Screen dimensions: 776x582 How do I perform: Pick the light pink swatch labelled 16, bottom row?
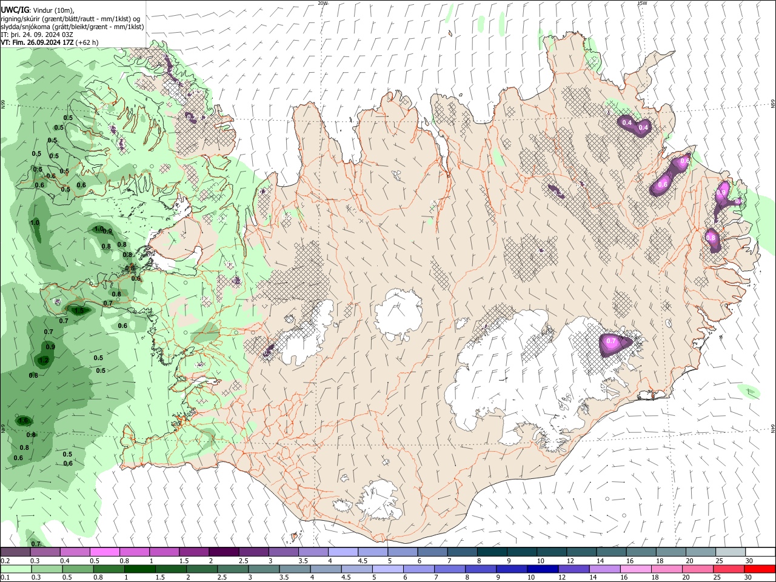[x=635, y=569]
